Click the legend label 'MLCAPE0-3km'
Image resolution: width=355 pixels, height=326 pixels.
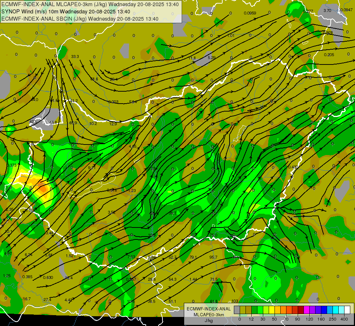pos(209,315)
